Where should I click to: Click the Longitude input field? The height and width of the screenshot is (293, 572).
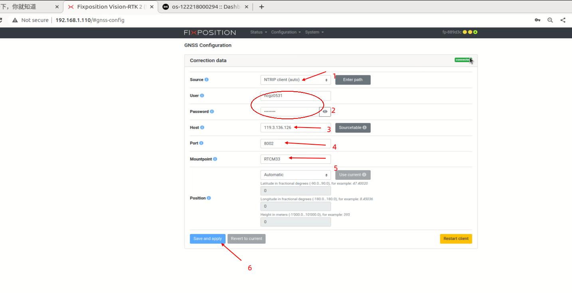pos(295,206)
